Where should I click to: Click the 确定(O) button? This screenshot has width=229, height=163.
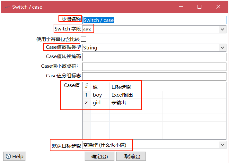pos(99,156)
